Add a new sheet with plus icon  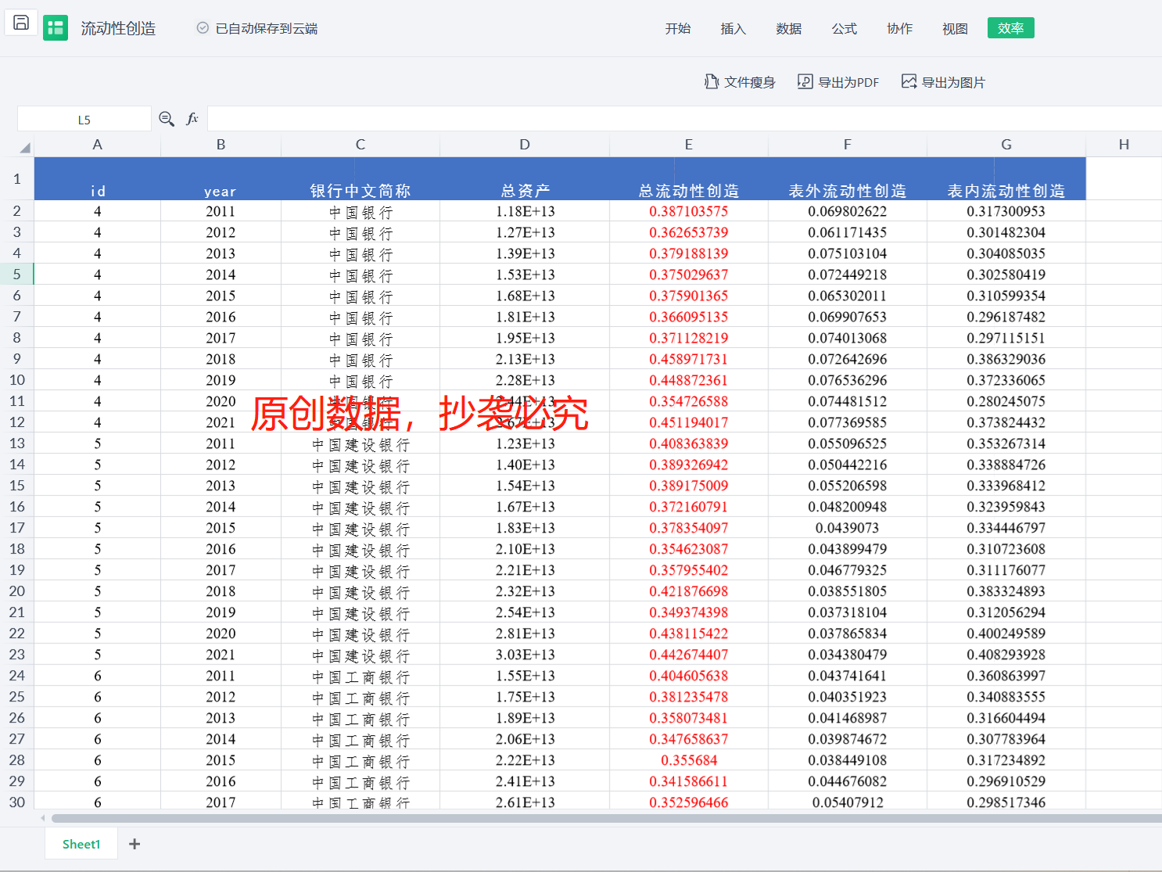(134, 844)
